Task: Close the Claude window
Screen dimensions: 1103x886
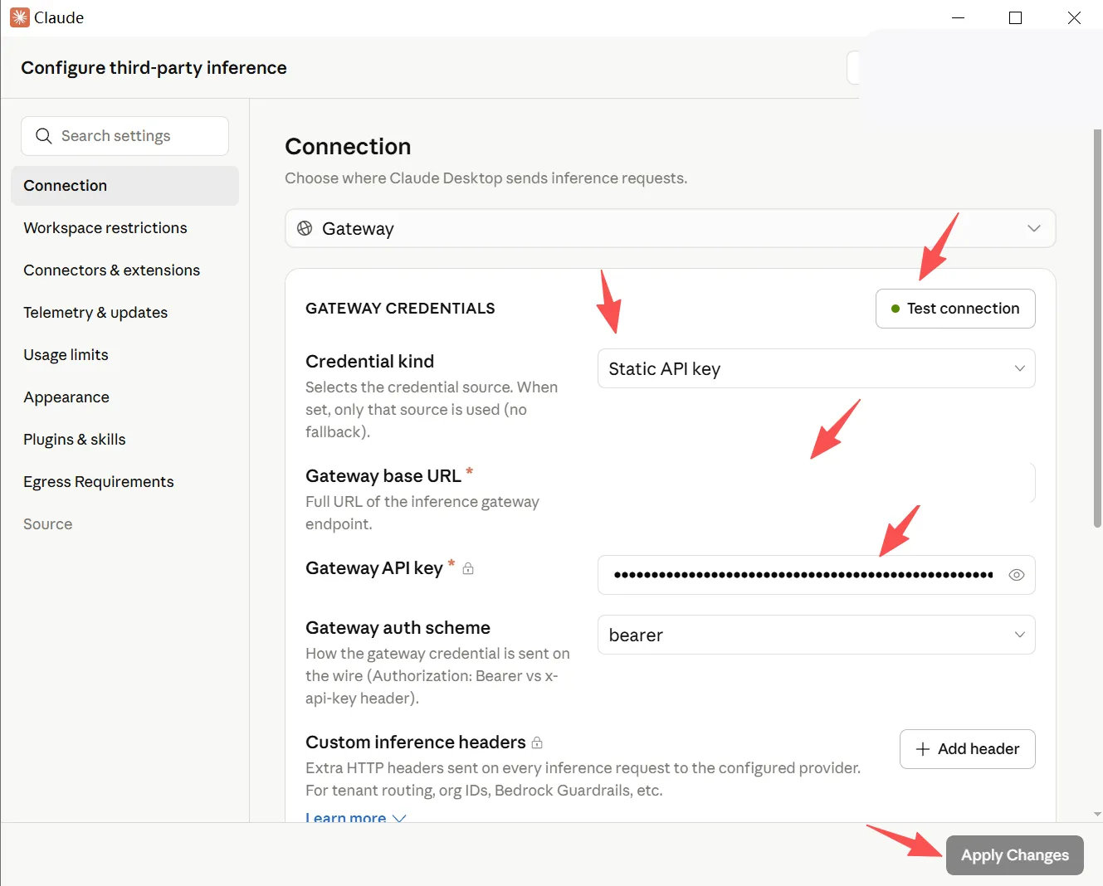Action: point(1074,17)
